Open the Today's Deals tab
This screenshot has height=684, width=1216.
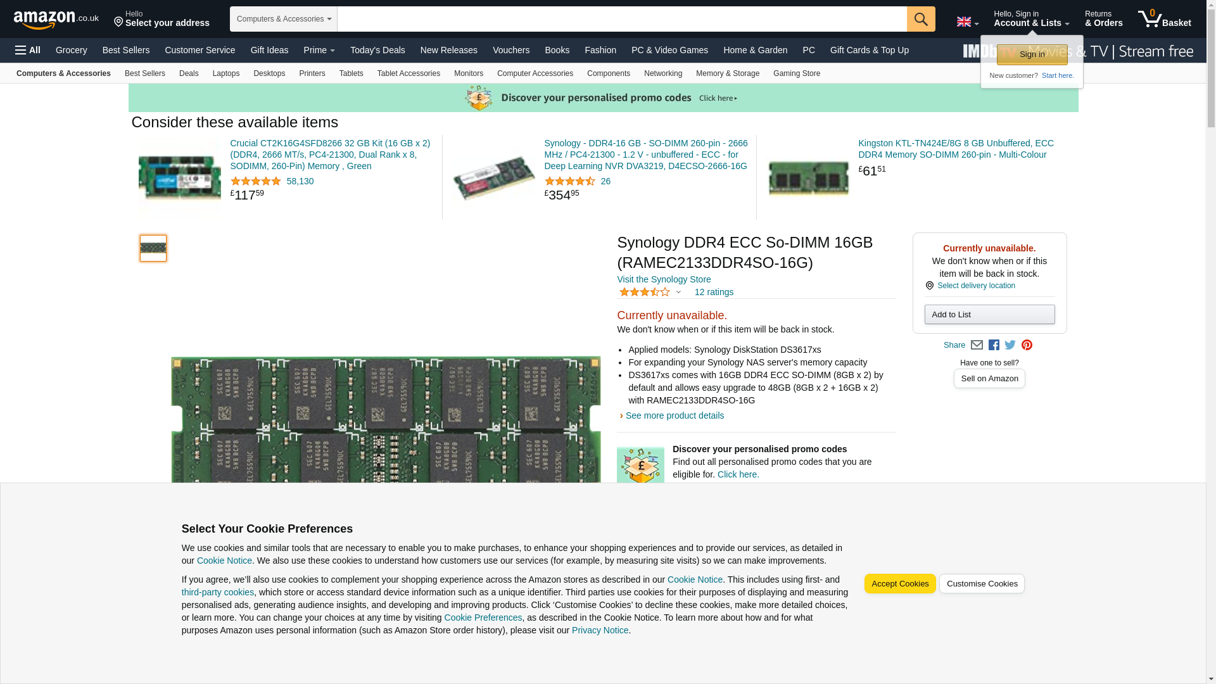coord(377,50)
